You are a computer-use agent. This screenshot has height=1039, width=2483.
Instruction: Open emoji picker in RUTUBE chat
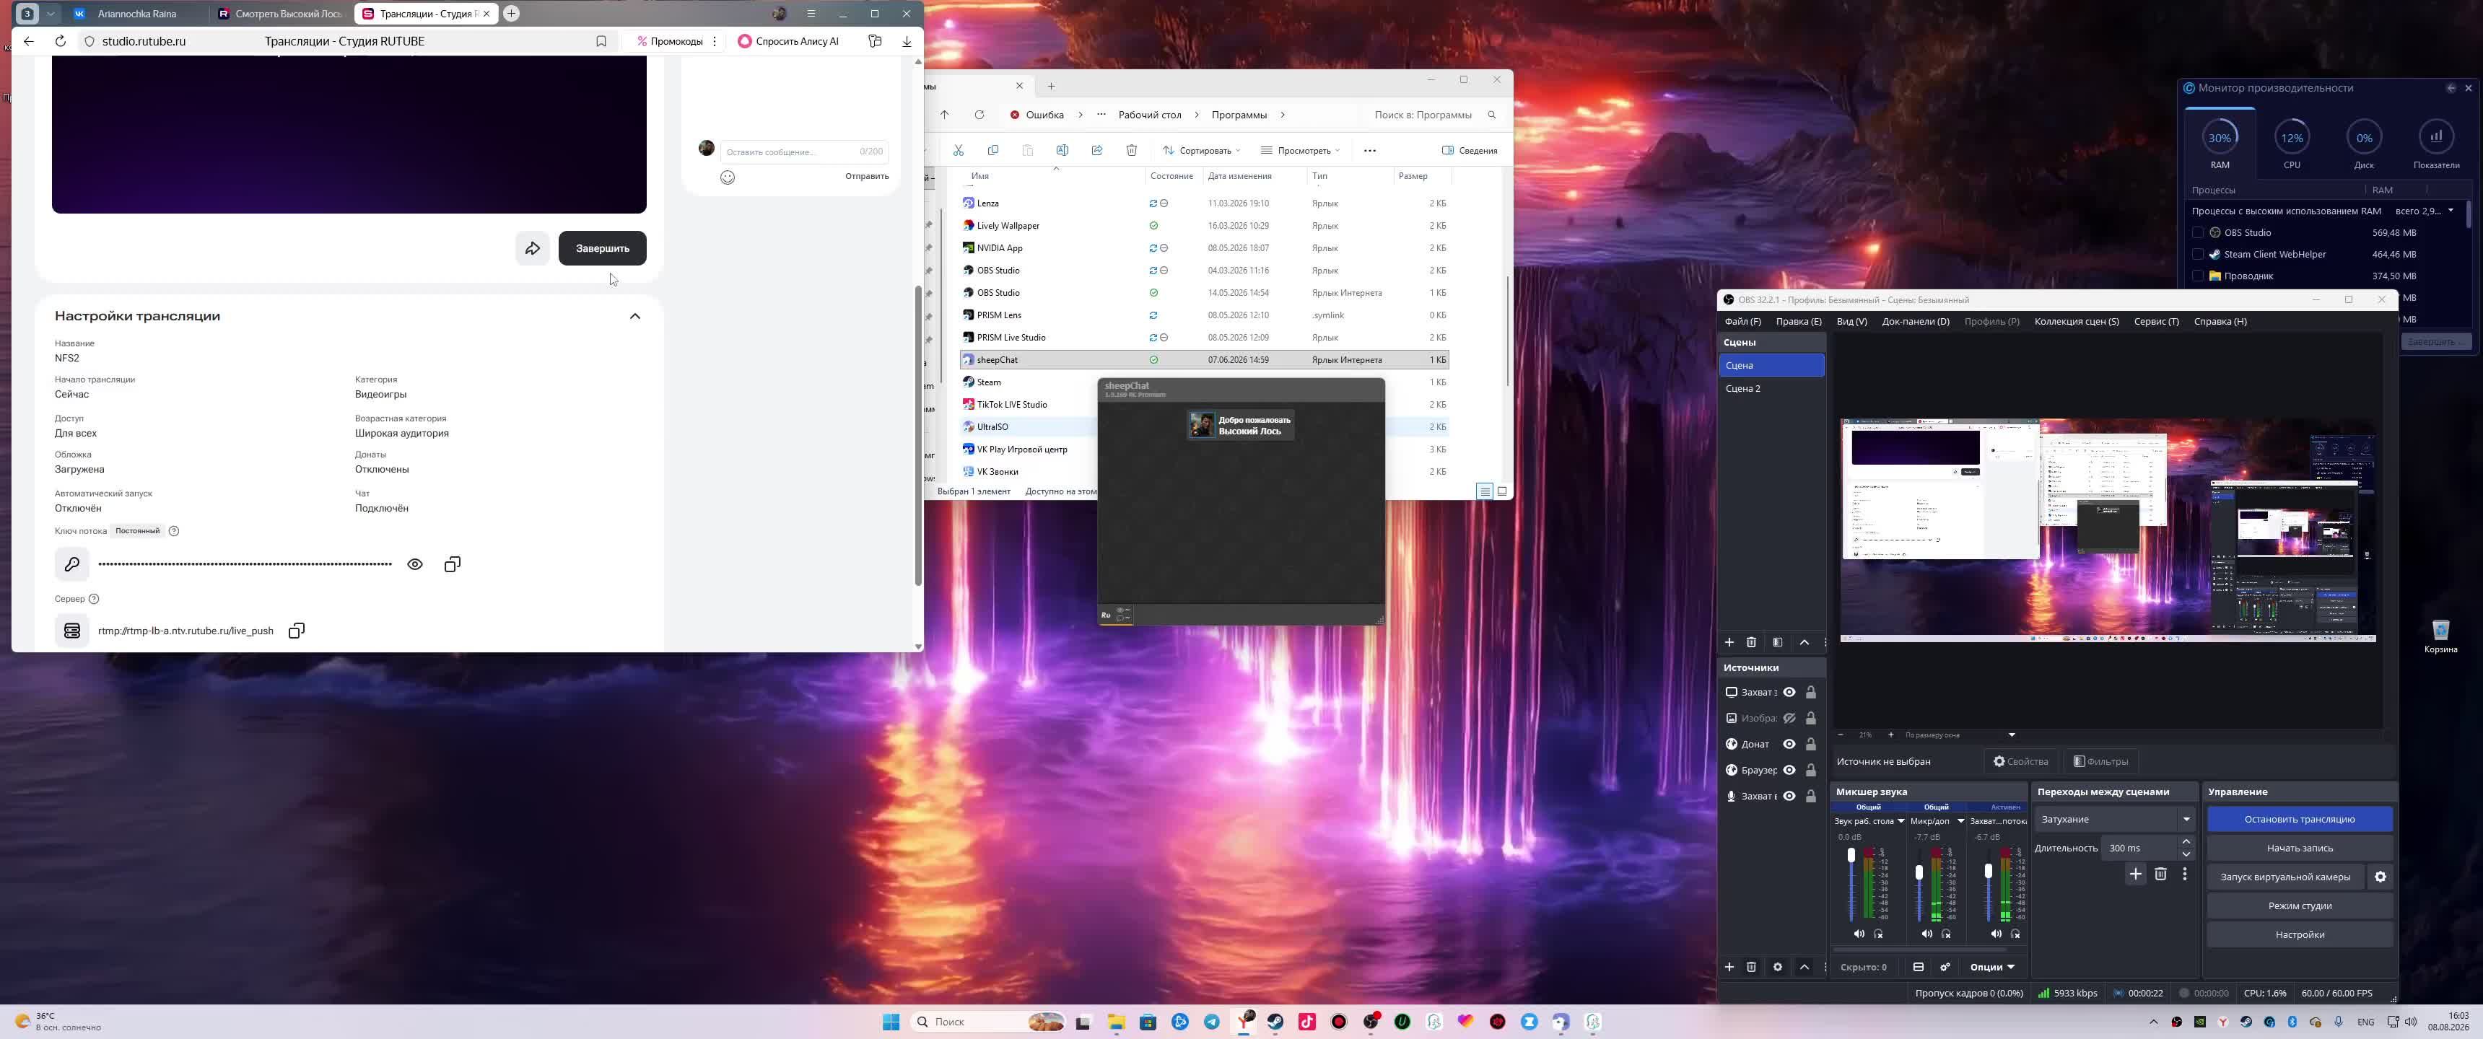pos(728,177)
